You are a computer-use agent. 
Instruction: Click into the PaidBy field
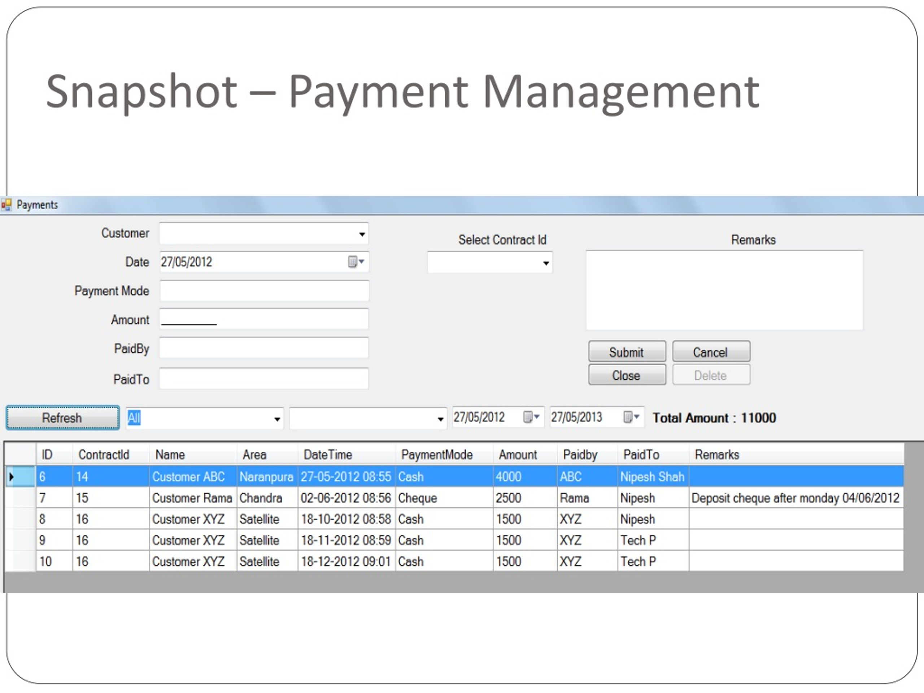(264, 348)
